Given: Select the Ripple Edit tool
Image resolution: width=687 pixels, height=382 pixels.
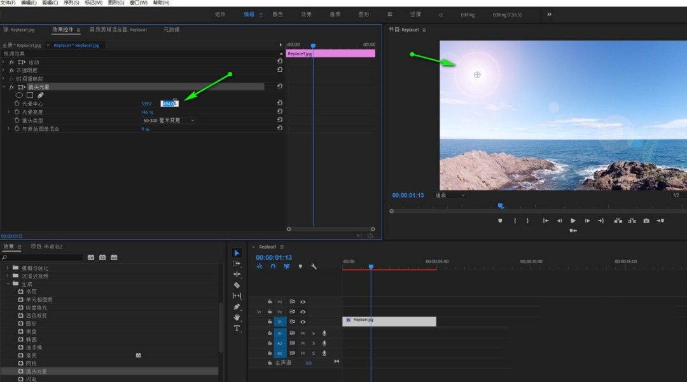Looking at the screenshot, I should (x=237, y=275).
